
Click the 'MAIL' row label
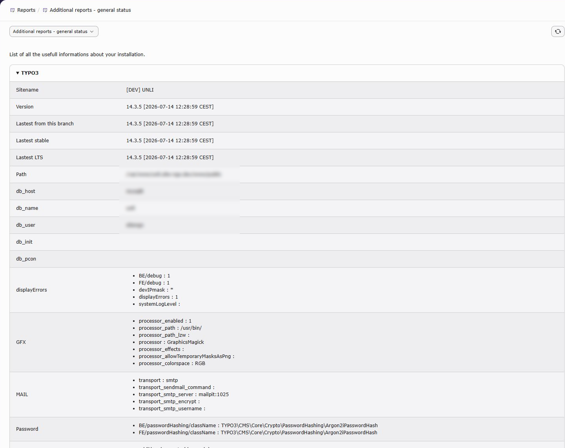point(22,395)
